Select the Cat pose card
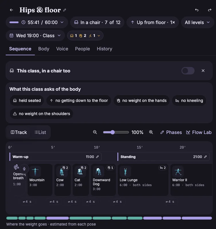The image size is (216, 229). point(81,180)
